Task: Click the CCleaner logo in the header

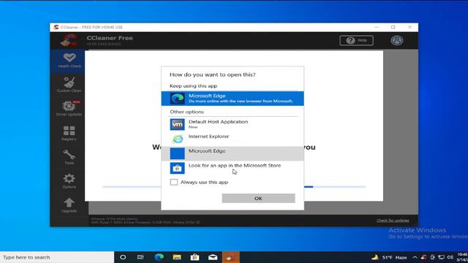Action: point(69,40)
